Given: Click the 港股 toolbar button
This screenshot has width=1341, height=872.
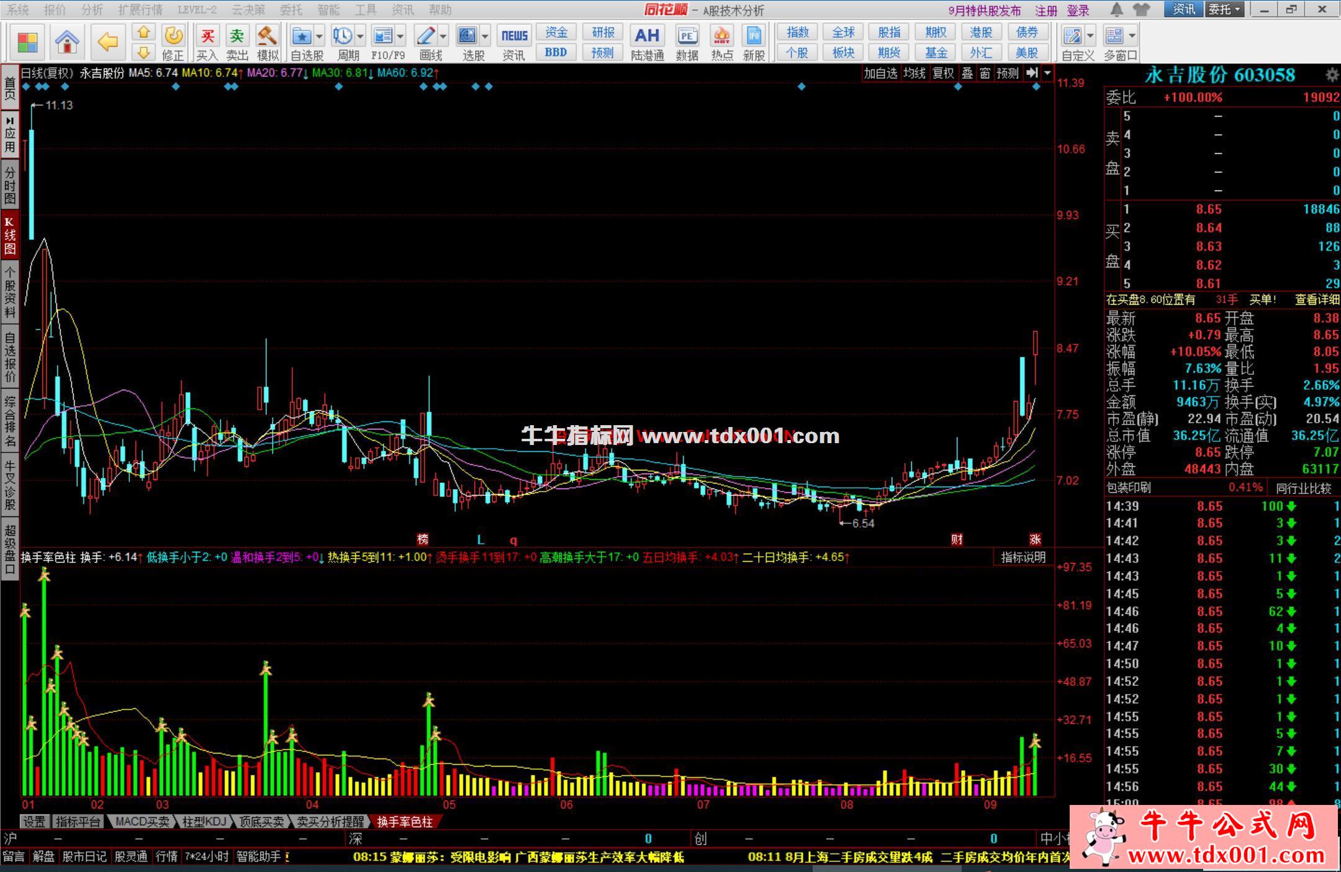Looking at the screenshot, I should (x=982, y=32).
